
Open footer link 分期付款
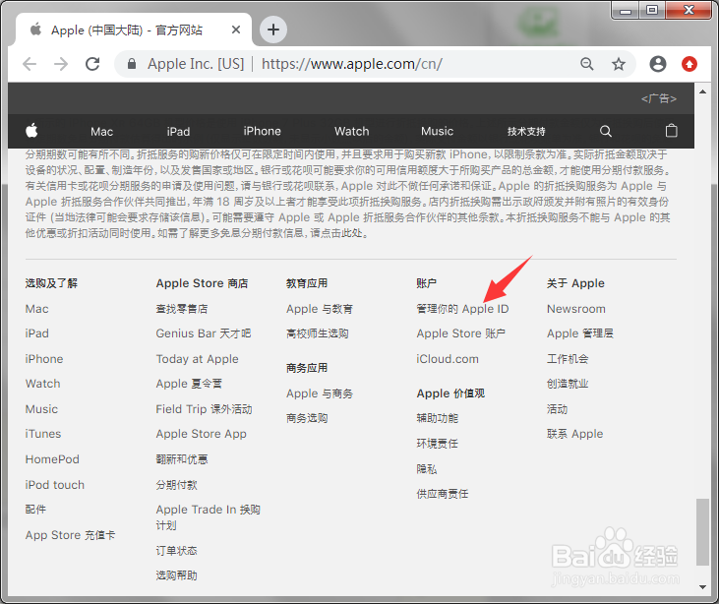tap(176, 485)
